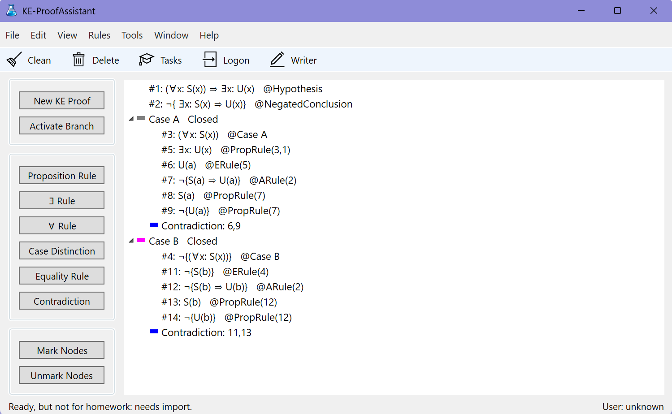Click the KE-ProofAssistant flask app icon
672x414 pixels.
[11, 11]
